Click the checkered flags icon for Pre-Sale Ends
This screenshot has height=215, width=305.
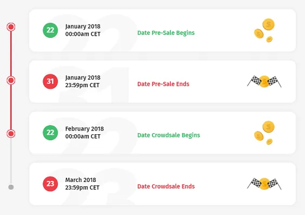point(264,81)
